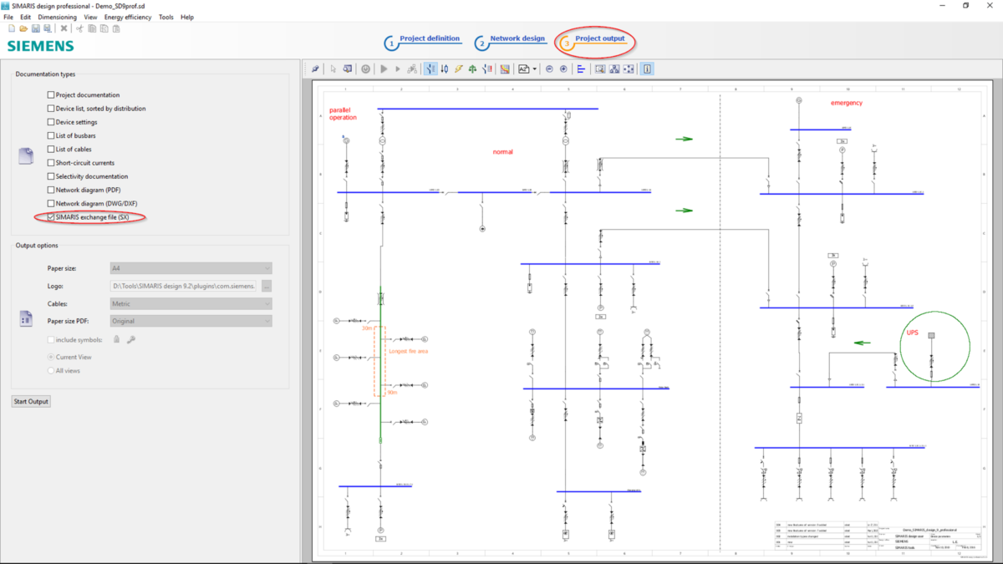Viewport: 1003px width, 564px height.
Task: Click the text annotation tool icon
Action: click(524, 69)
